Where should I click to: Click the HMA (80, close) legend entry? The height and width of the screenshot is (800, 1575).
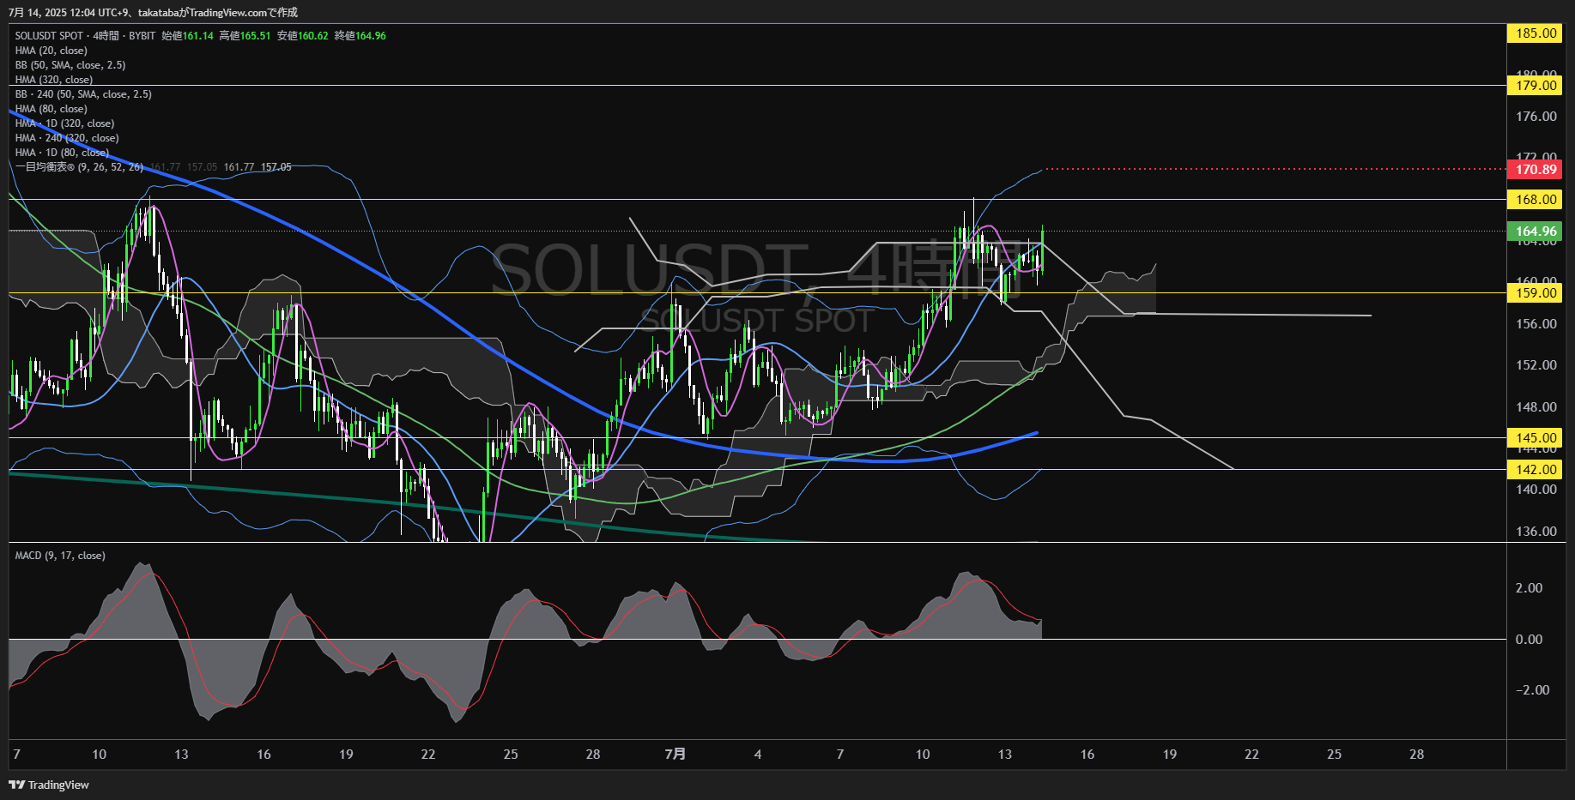point(51,109)
